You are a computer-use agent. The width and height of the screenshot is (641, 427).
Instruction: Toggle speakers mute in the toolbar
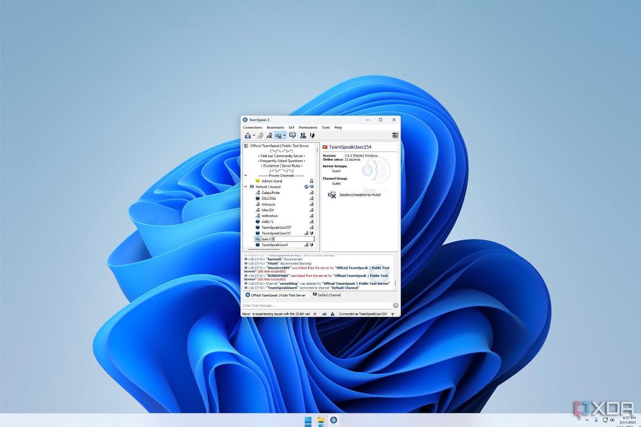pos(278,135)
